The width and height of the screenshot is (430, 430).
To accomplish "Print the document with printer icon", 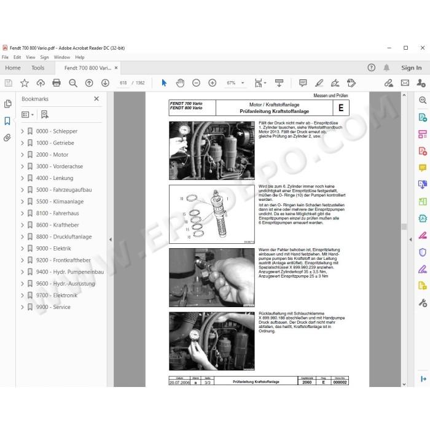I will (x=57, y=83).
